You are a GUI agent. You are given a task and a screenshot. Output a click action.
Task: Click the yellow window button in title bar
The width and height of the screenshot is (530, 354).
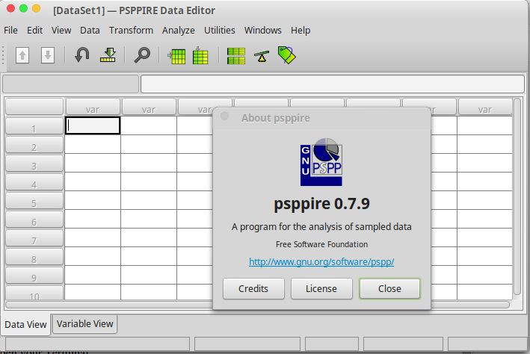pos(36,8)
